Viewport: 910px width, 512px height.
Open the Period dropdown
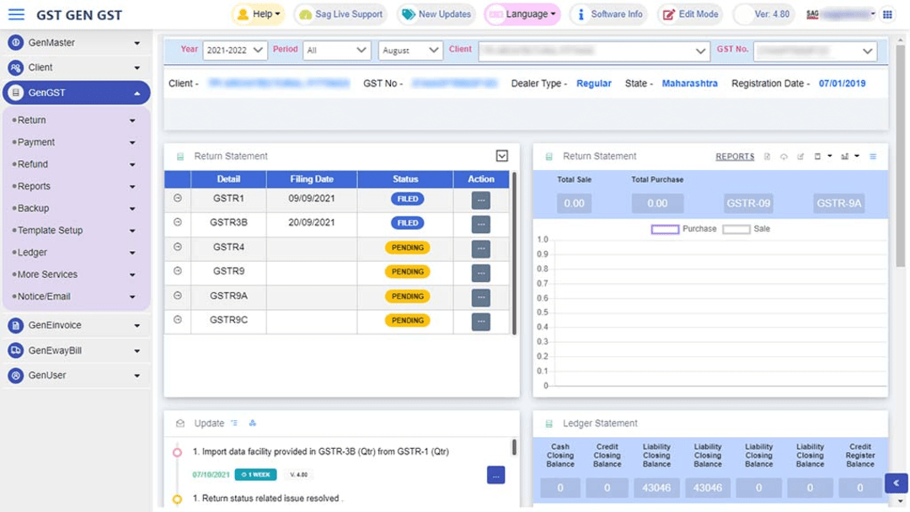337,50
